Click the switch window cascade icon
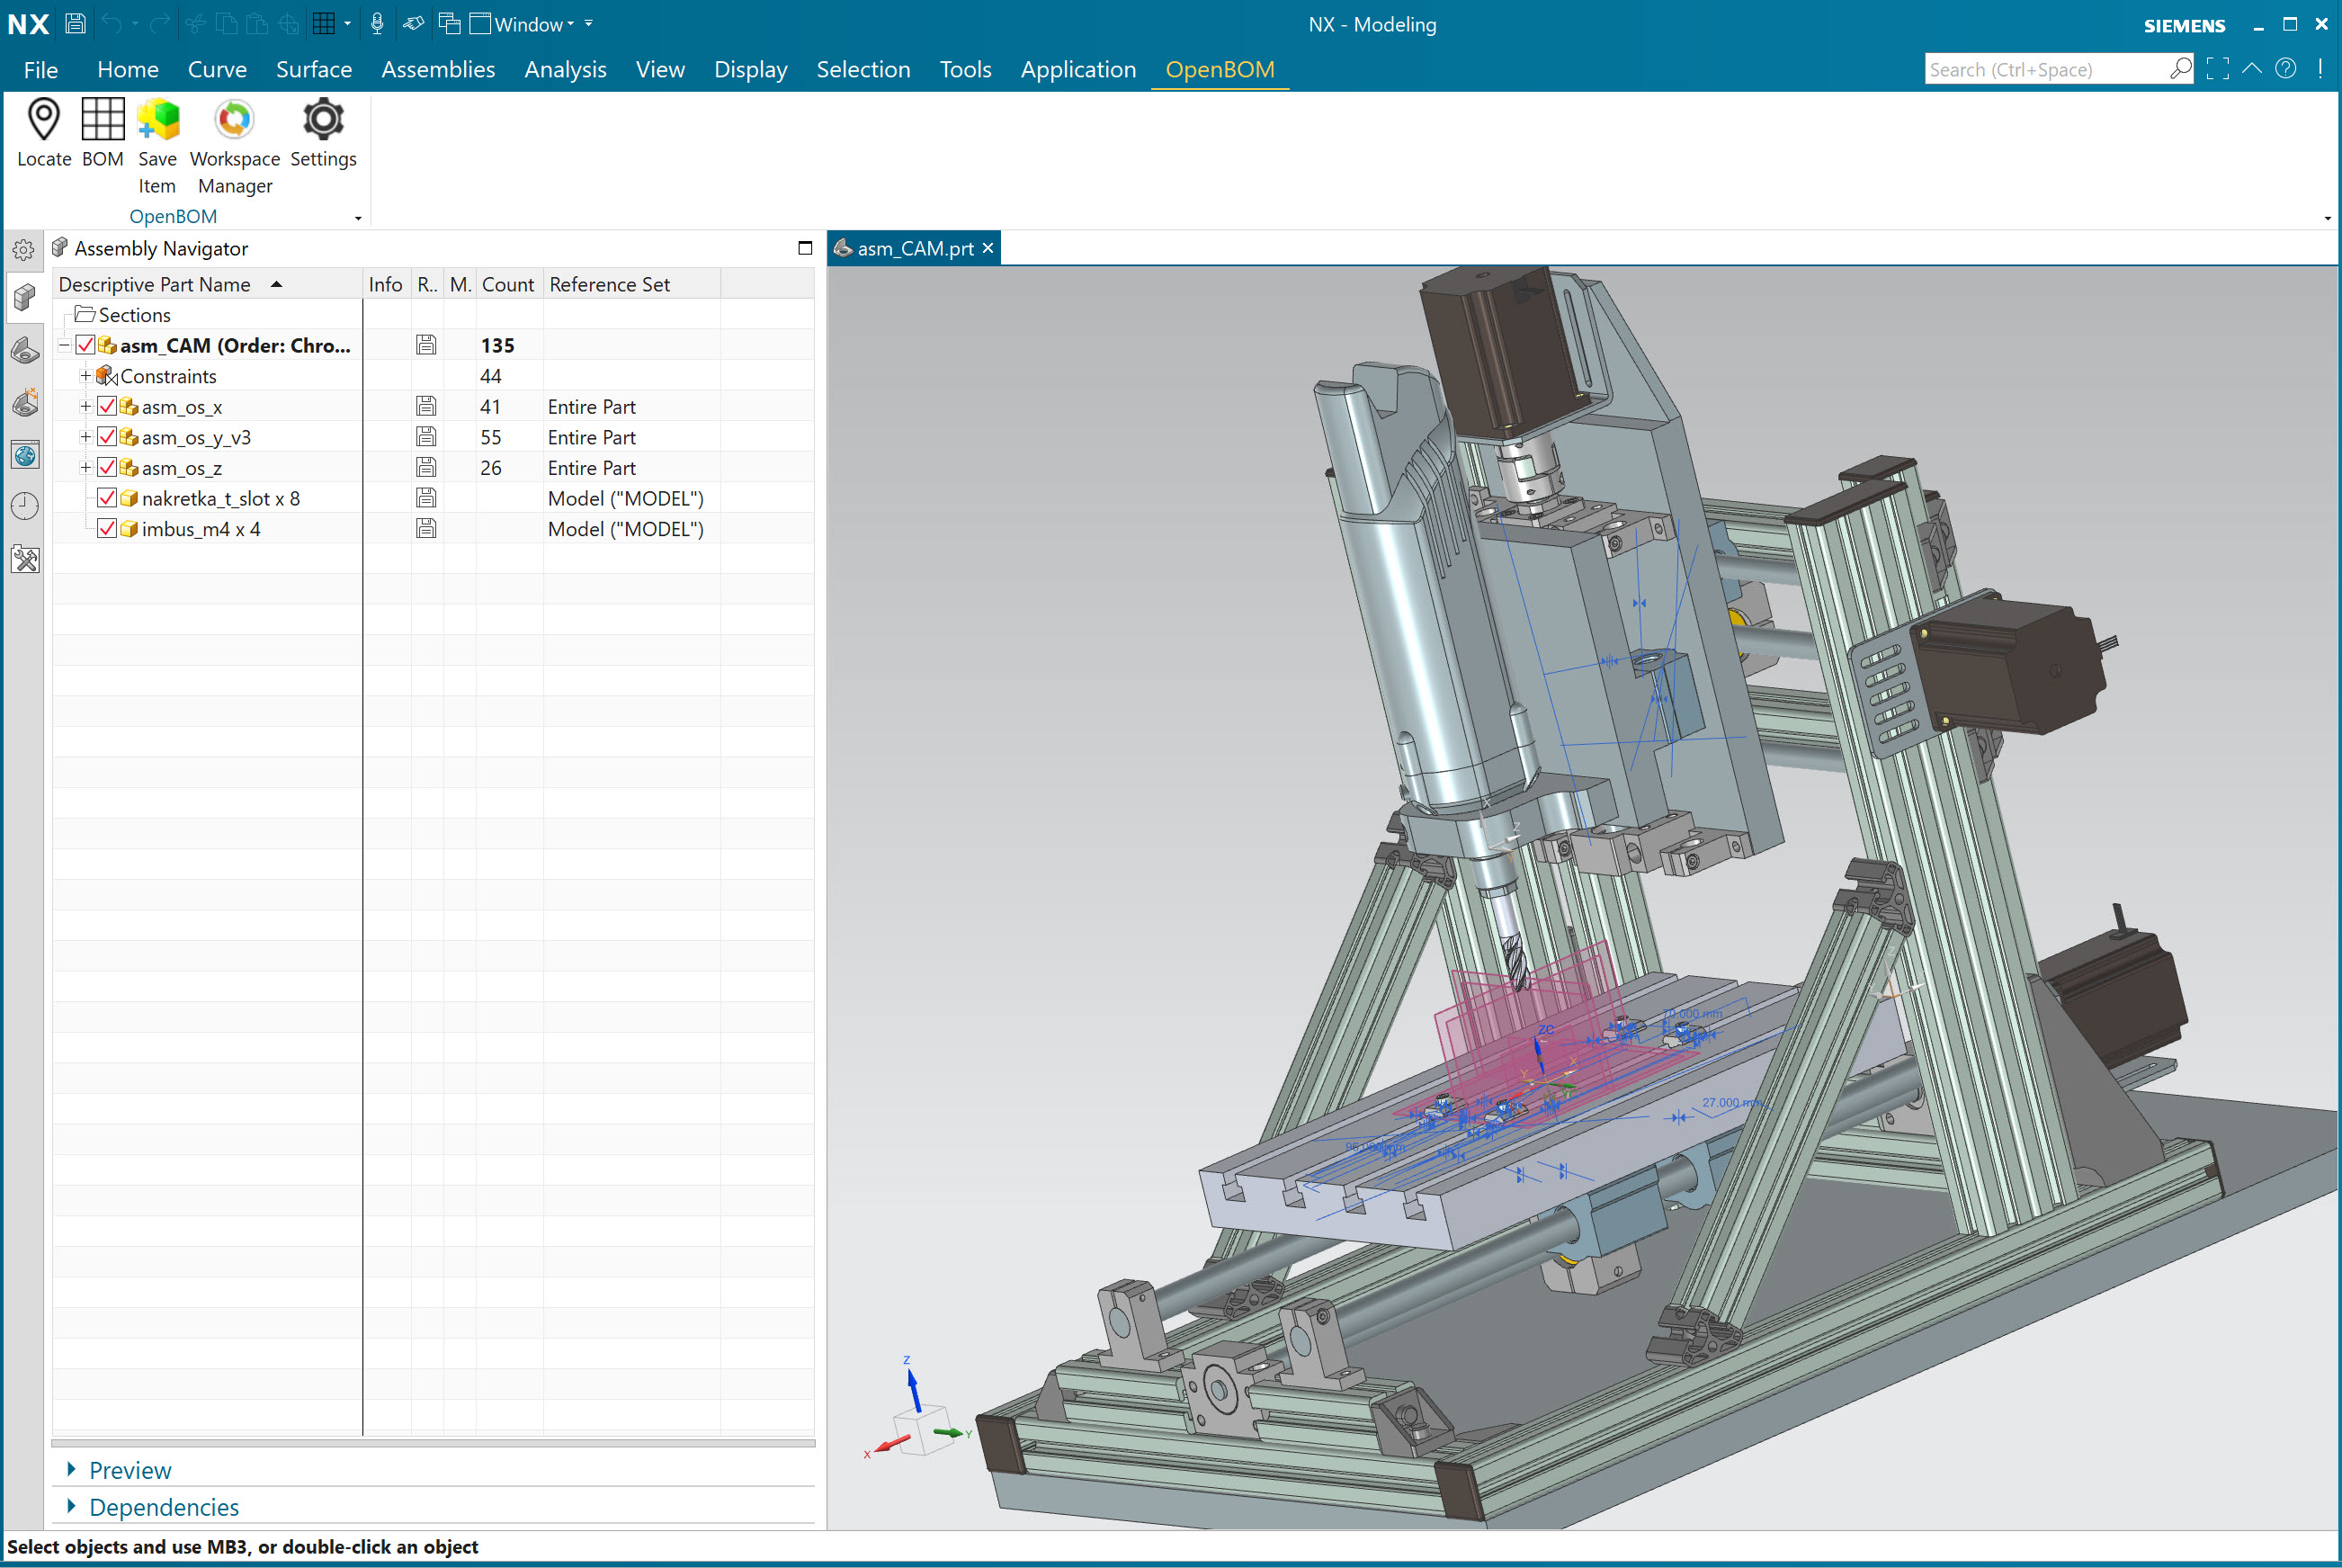The width and height of the screenshot is (2342, 1568). 450,23
